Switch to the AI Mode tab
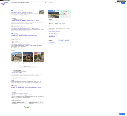Viewport: 127px width, 116px height. click(13, 6)
